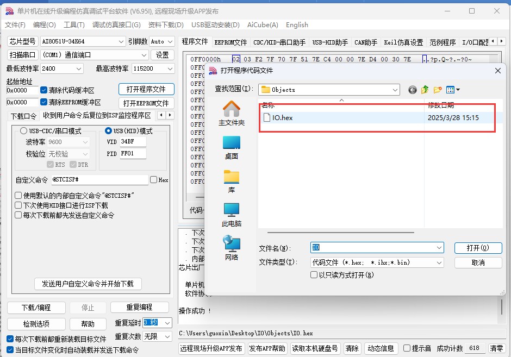Toggle 每次下载前都重新装载目标文件
The height and width of the screenshot is (357, 511).
pyautogui.click(x=10, y=339)
